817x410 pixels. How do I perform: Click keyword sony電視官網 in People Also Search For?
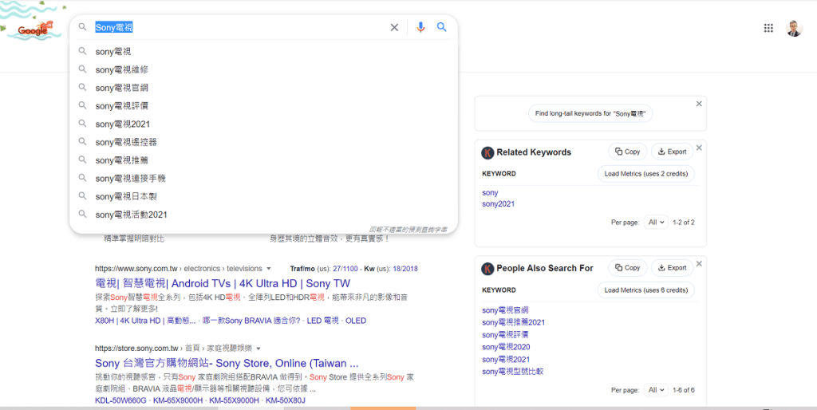click(505, 310)
